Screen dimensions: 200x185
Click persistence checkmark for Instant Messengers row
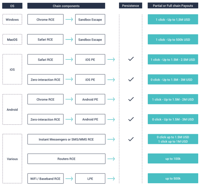coord(131,139)
